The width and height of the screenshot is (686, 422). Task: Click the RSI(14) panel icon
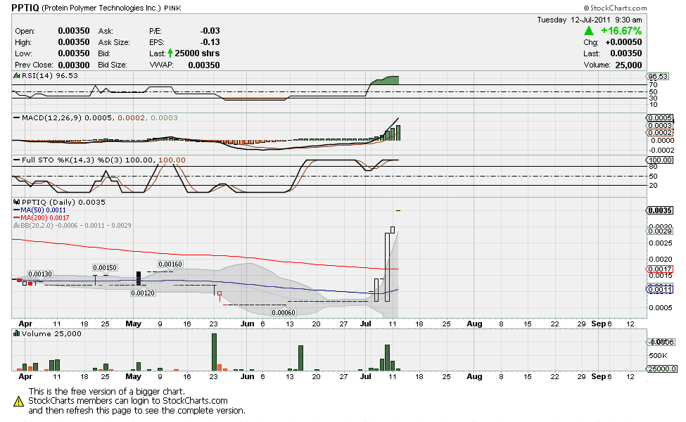pyautogui.click(x=17, y=76)
